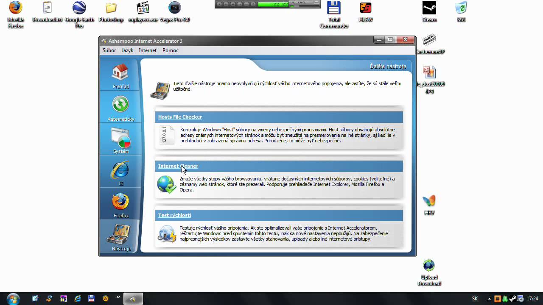Screen dimensions: 543x305
Task: Select HLSW desktop icon
Action: click(365, 12)
